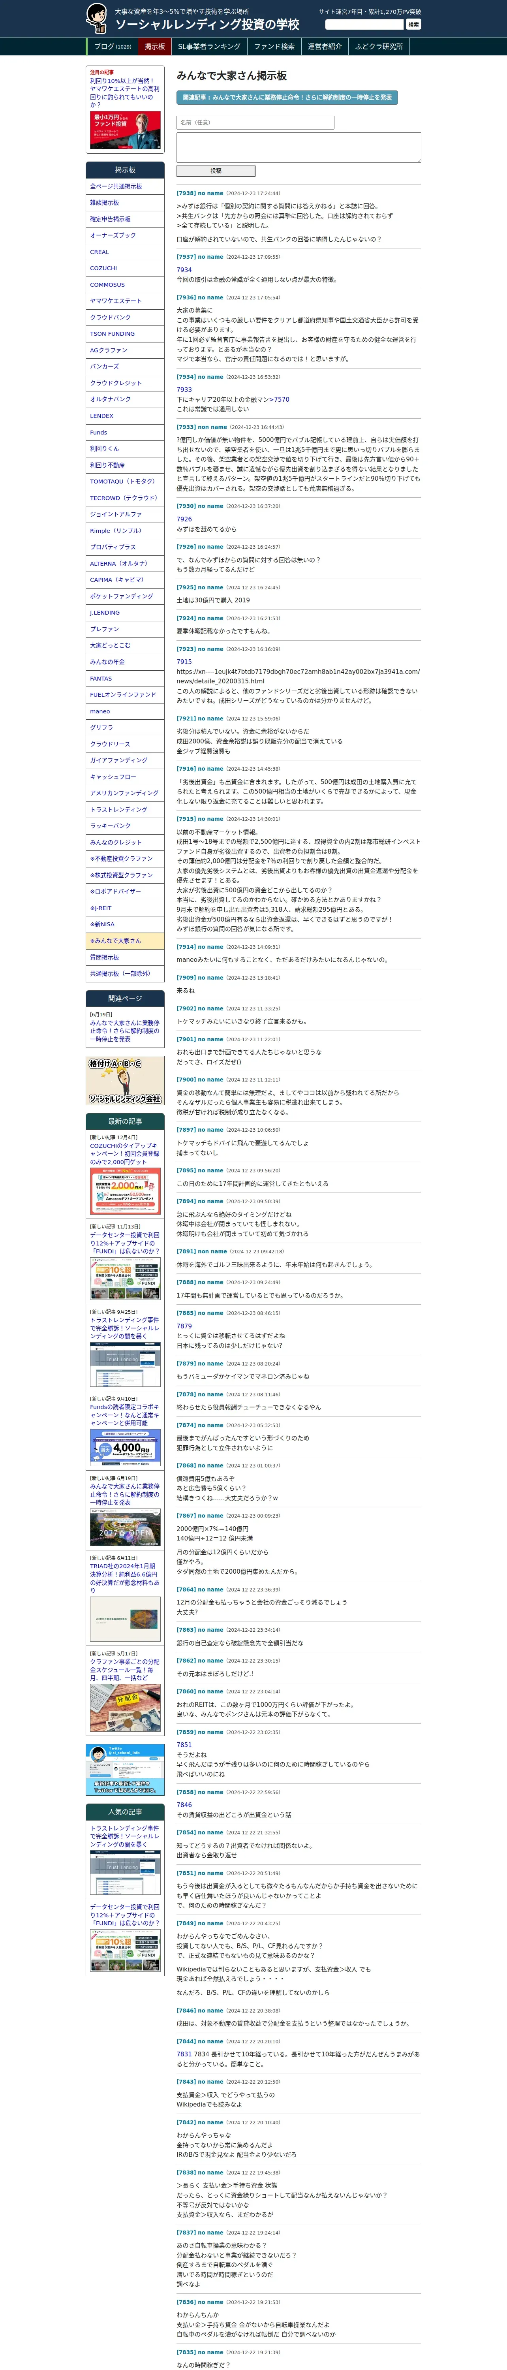Open the TRIAD社の2024年1月期決算分析 article
The height and width of the screenshot is (2370, 507).
point(125,1579)
